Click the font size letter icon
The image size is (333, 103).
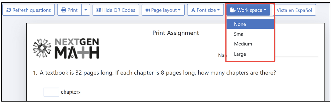193,10
